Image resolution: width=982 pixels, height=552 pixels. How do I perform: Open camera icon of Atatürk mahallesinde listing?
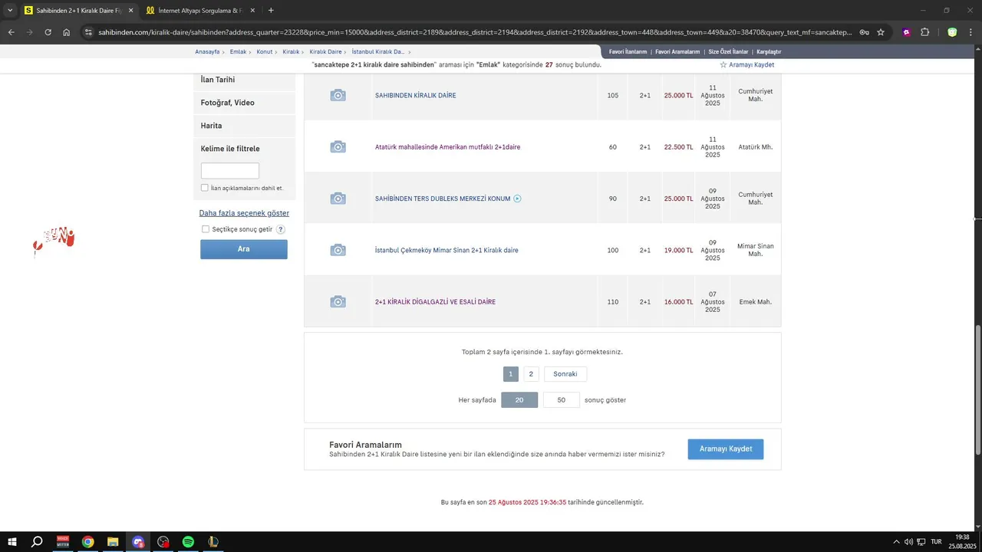click(x=338, y=146)
